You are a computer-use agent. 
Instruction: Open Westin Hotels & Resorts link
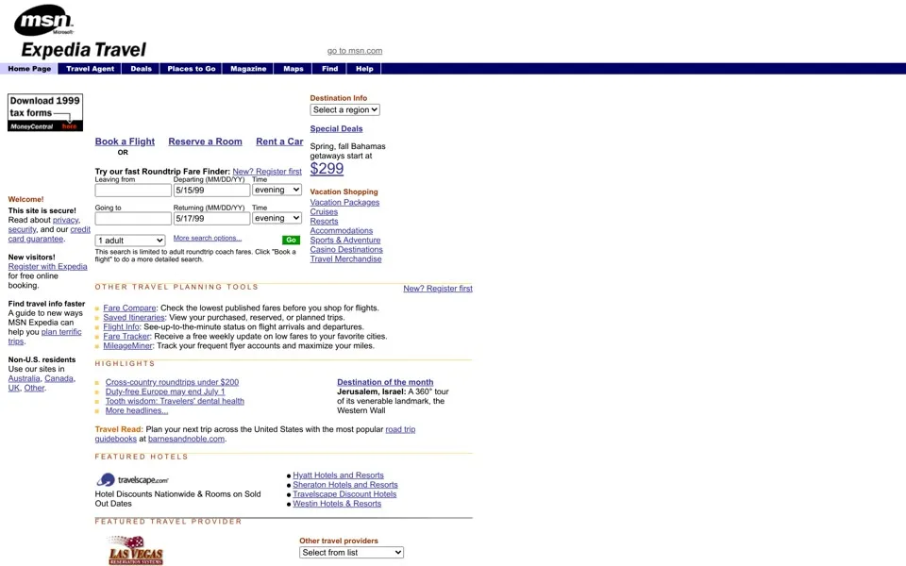click(337, 504)
